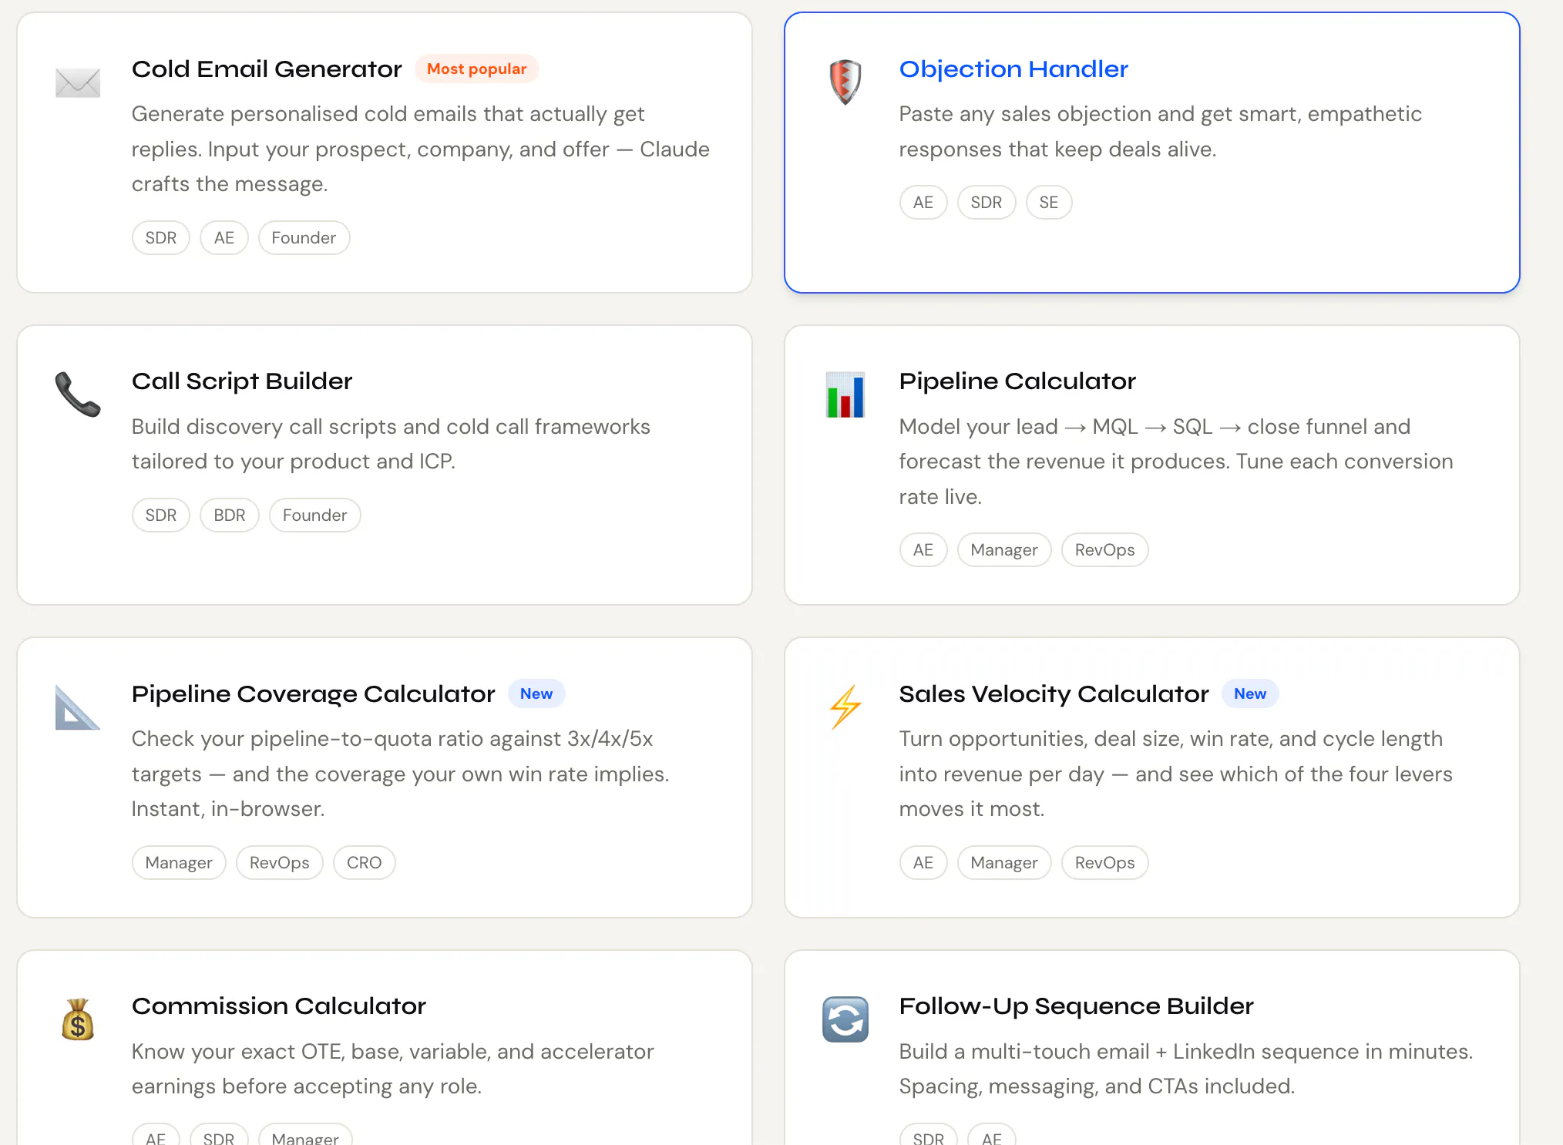Click the telephone icon for Call Script Builder
The height and width of the screenshot is (1145, 1563).
[78, 395]
